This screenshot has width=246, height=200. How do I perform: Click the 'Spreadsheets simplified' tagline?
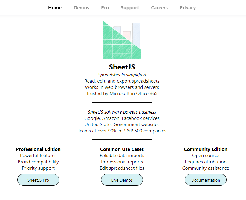coord(122,75)
